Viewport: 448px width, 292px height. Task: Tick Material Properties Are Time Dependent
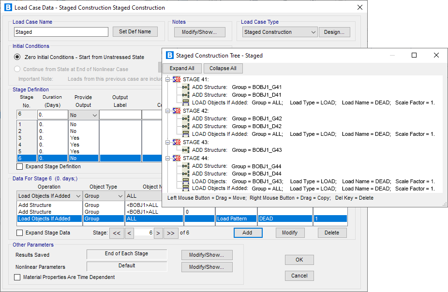tap(17, 277)
